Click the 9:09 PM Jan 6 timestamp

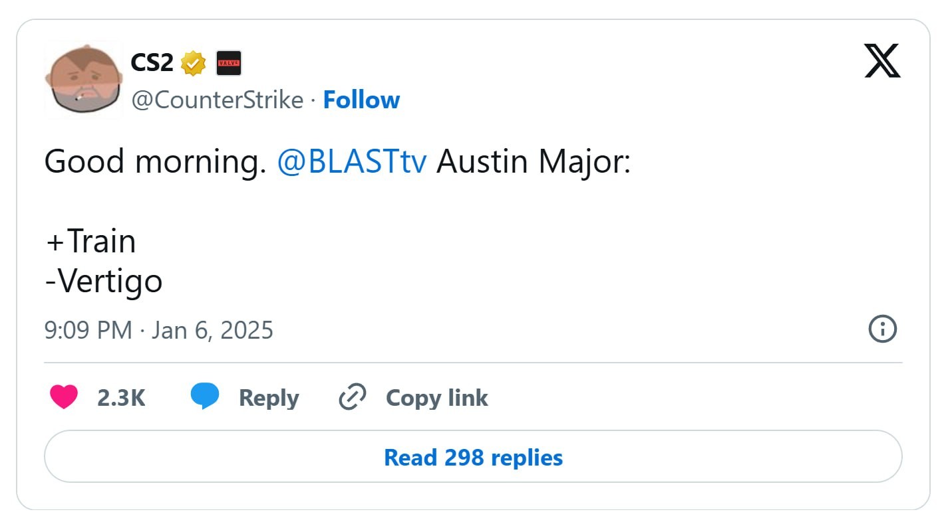coord(159,330)
